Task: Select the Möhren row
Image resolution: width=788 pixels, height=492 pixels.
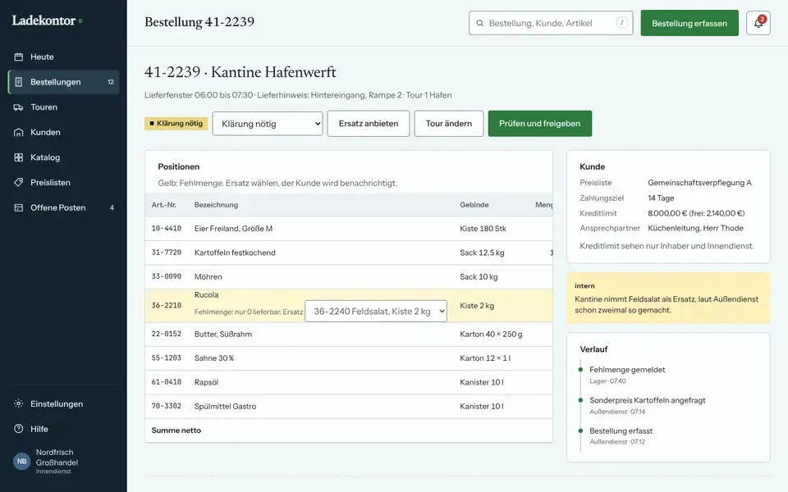Action: tap(349, 276)
